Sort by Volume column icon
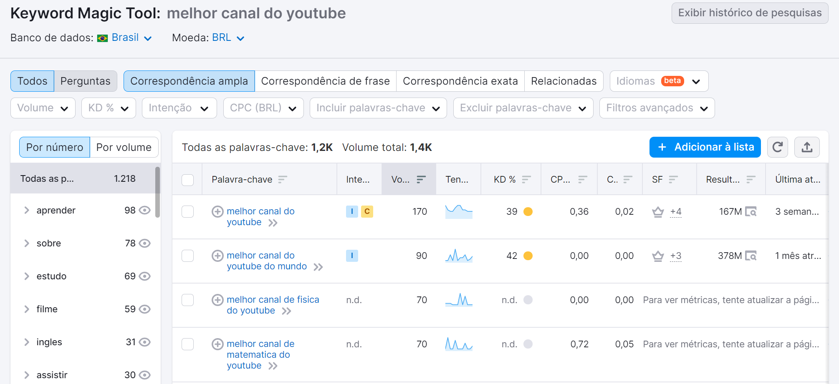 click(421, 179)
